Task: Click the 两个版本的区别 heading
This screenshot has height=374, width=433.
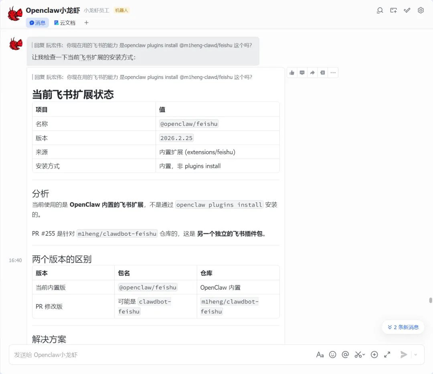Action: point(62,259)
